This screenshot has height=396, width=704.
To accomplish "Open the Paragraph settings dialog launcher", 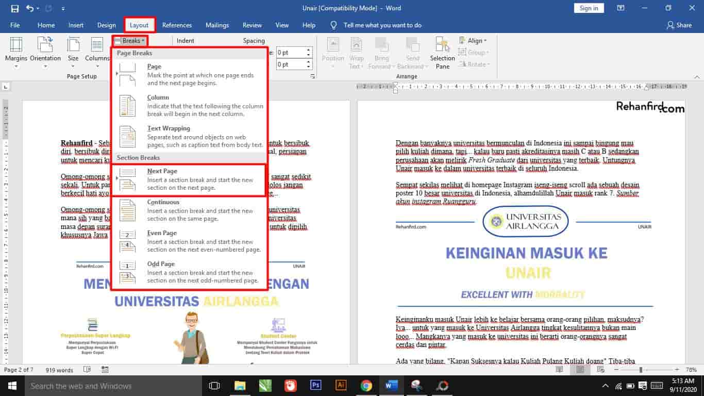I will coord(312,77).
